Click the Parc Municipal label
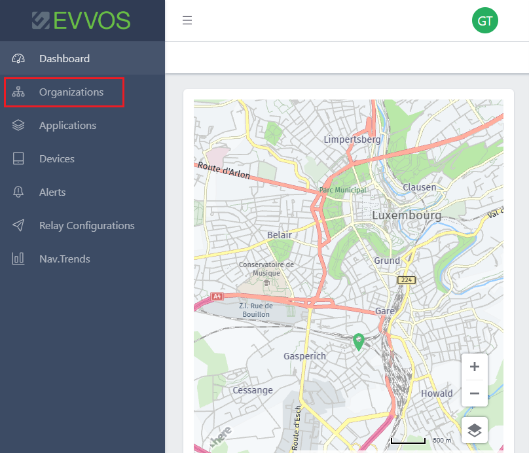The width and height of the screenshot is (529, 453). (x=343, y=190)
